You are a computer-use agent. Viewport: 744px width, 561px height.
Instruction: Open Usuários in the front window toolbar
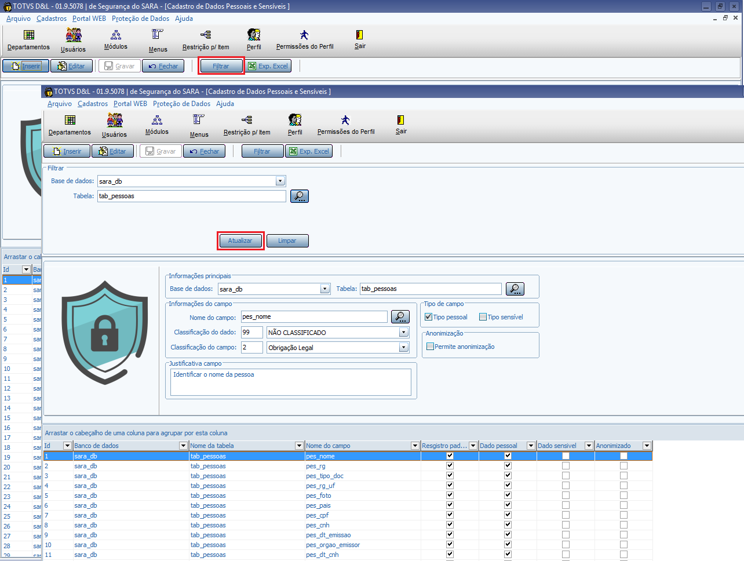coord(114,125)
